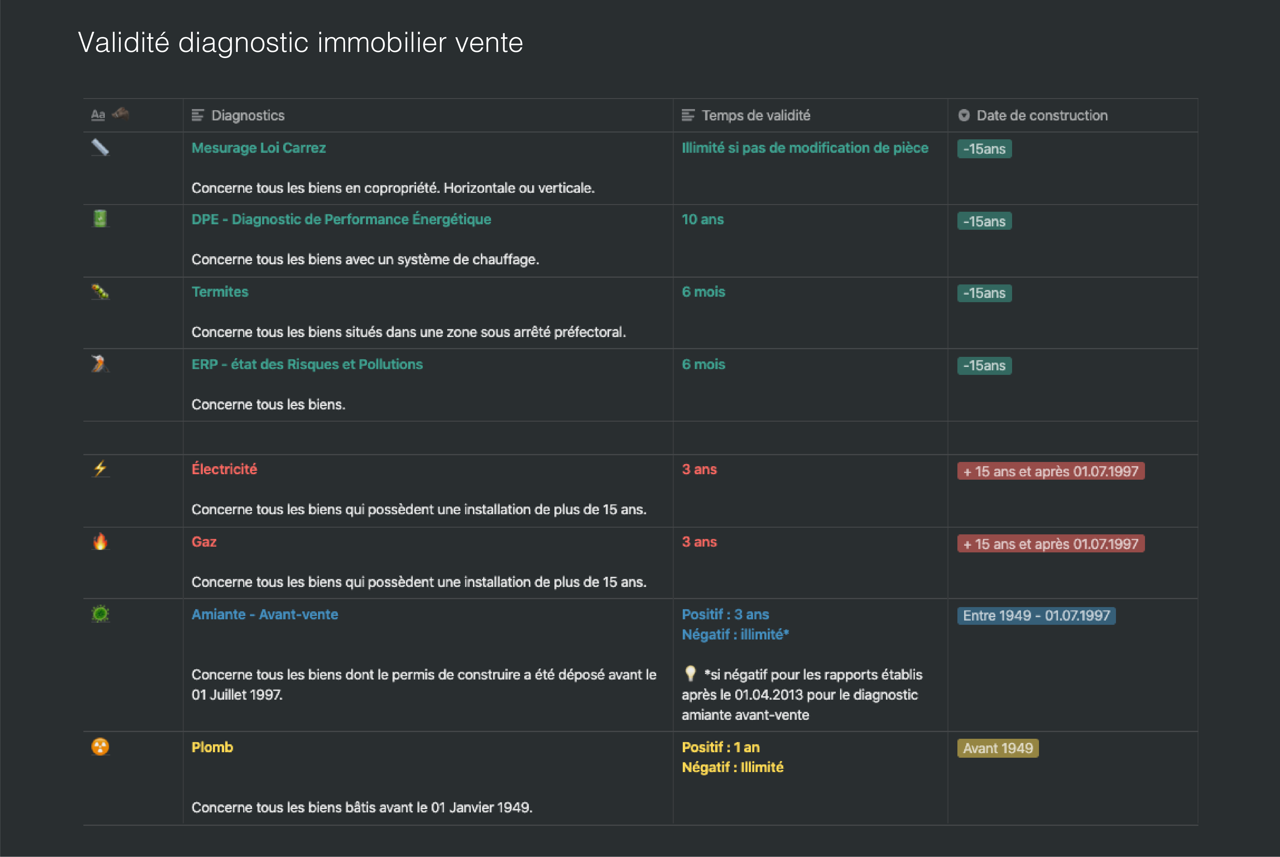Click the text icon beside Diagnostics header
Image resolution: width=1280 pixels, height=857 pixels.
click(x=198, y=115)
